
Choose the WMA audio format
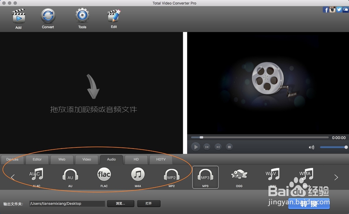tap(306, 177)
